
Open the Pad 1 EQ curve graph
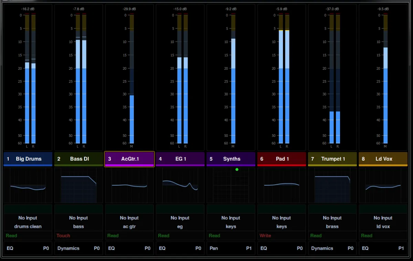(282, 185)
